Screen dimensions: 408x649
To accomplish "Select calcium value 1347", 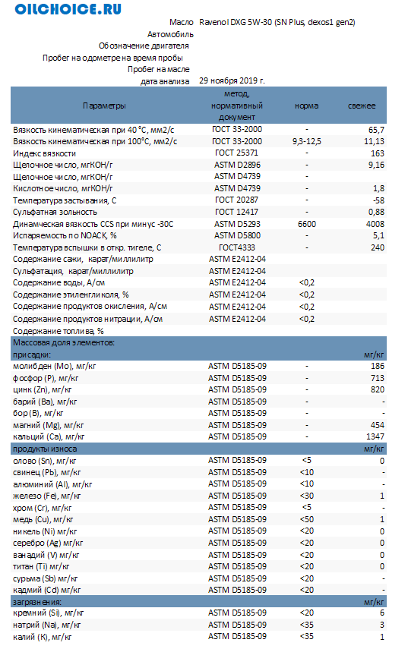I will pyautogui.click(x=375, y=437).
